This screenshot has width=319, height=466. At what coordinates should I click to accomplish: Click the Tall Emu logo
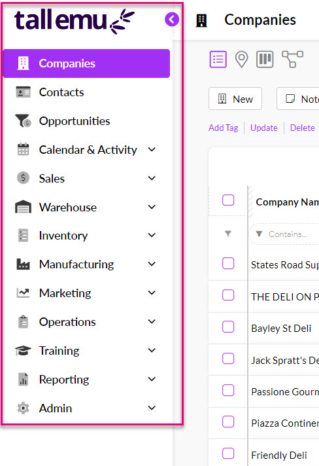tap(74, 21)
